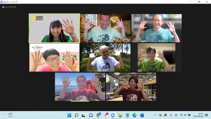Viewport: 211px width, 119px height.
Task: Open Microsoft Word from taskbar
Action: tap(142, 115)
